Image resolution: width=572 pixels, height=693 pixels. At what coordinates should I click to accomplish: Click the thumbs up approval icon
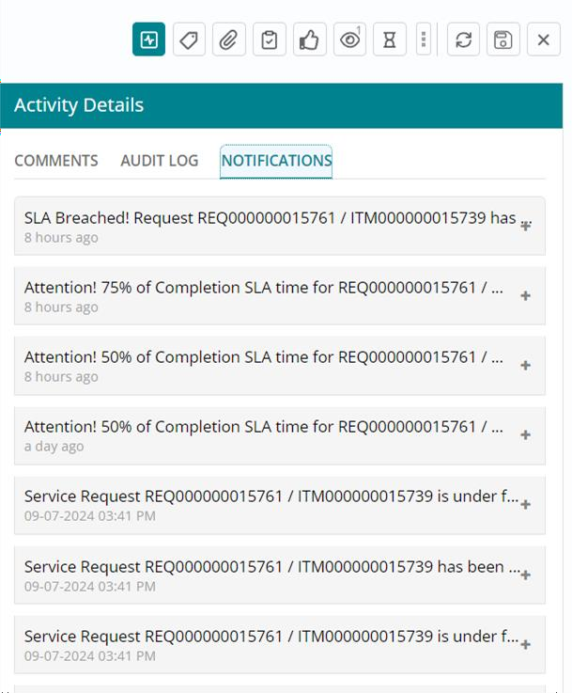coord(309,39)
